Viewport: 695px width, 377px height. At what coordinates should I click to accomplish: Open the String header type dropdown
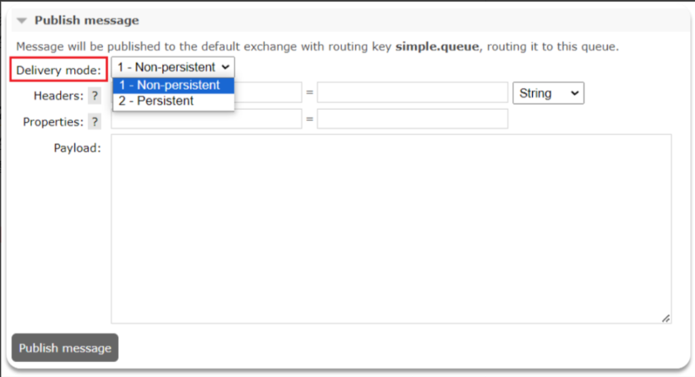click(548, 94)
